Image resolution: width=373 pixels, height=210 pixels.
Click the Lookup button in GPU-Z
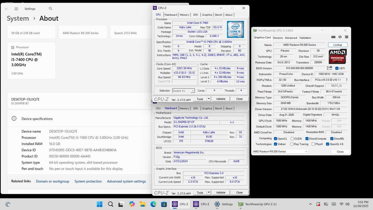(x=337, y=45)
